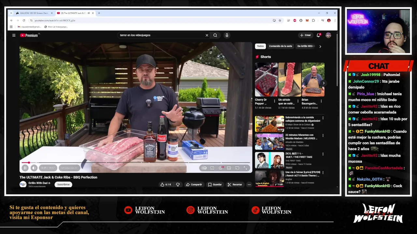Open the Chrome tab search dropdown
This screenshot has height=234, width=417.
coord(11,13)
